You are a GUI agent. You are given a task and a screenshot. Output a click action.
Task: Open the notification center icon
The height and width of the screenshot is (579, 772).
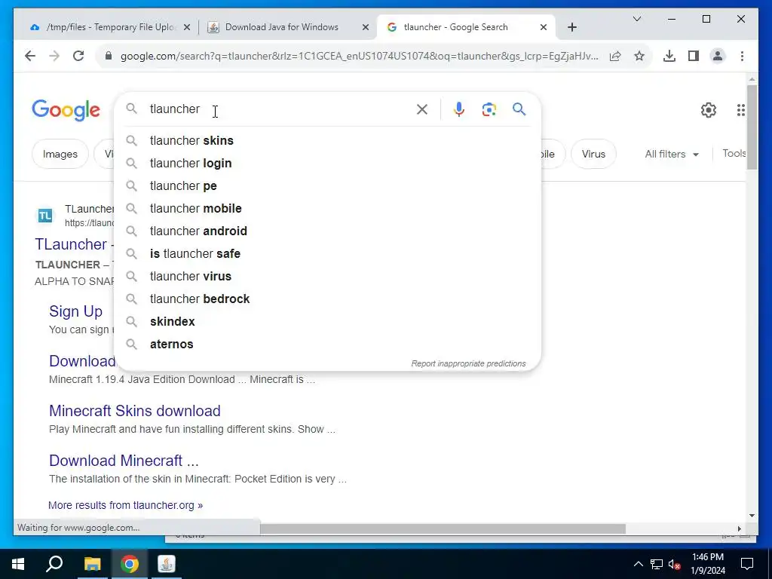[x=747, y=564]
